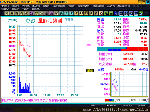Image resolution: width=150 pixels, height=112 pixels.
Task: Click the pink 綜 toolbar icon
Action: tap(51, 13)
